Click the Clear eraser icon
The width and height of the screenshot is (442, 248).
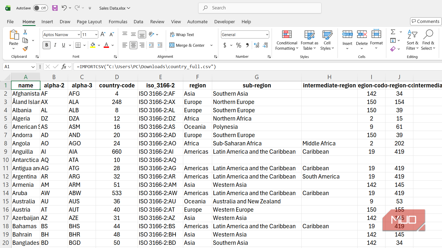click(x=393, y=49)
